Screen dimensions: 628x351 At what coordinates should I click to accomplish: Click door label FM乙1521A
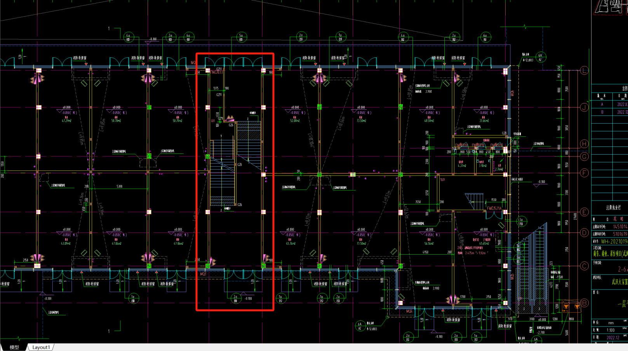pyautogui.click(x=494, y=208)
